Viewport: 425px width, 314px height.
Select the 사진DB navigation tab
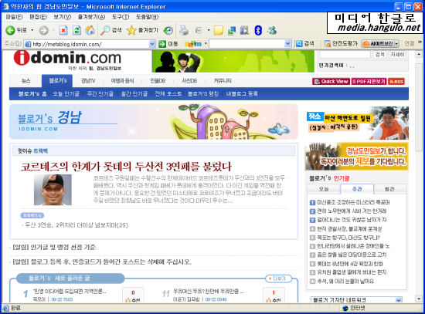[189, 81]
